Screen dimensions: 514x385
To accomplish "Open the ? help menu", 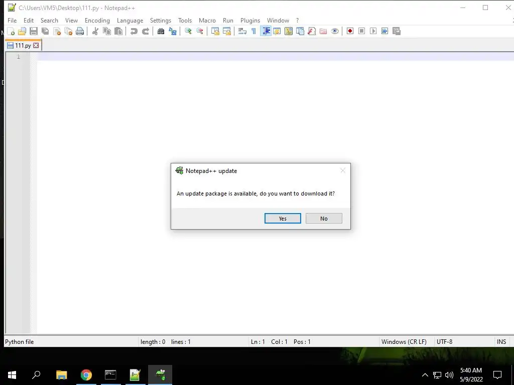I will [x=297, y=20].
